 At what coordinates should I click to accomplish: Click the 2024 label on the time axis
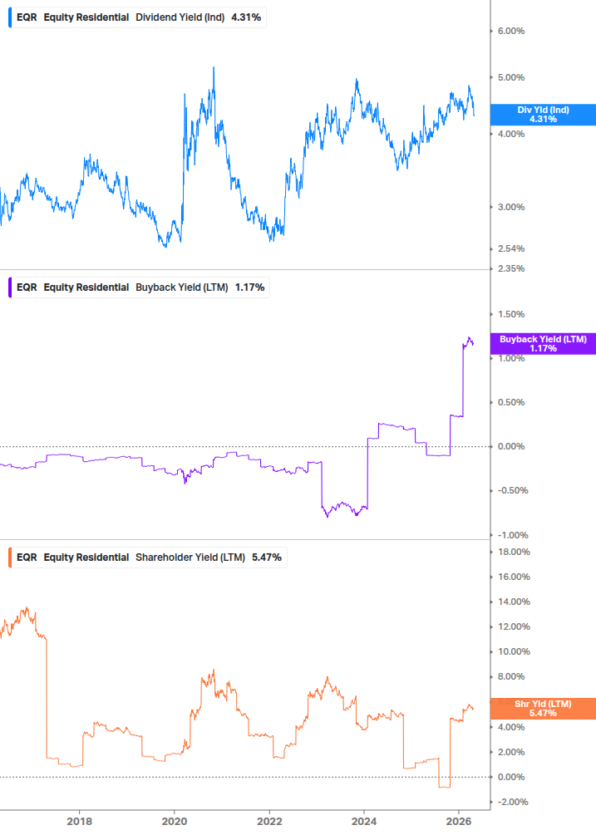pos(364,822)
